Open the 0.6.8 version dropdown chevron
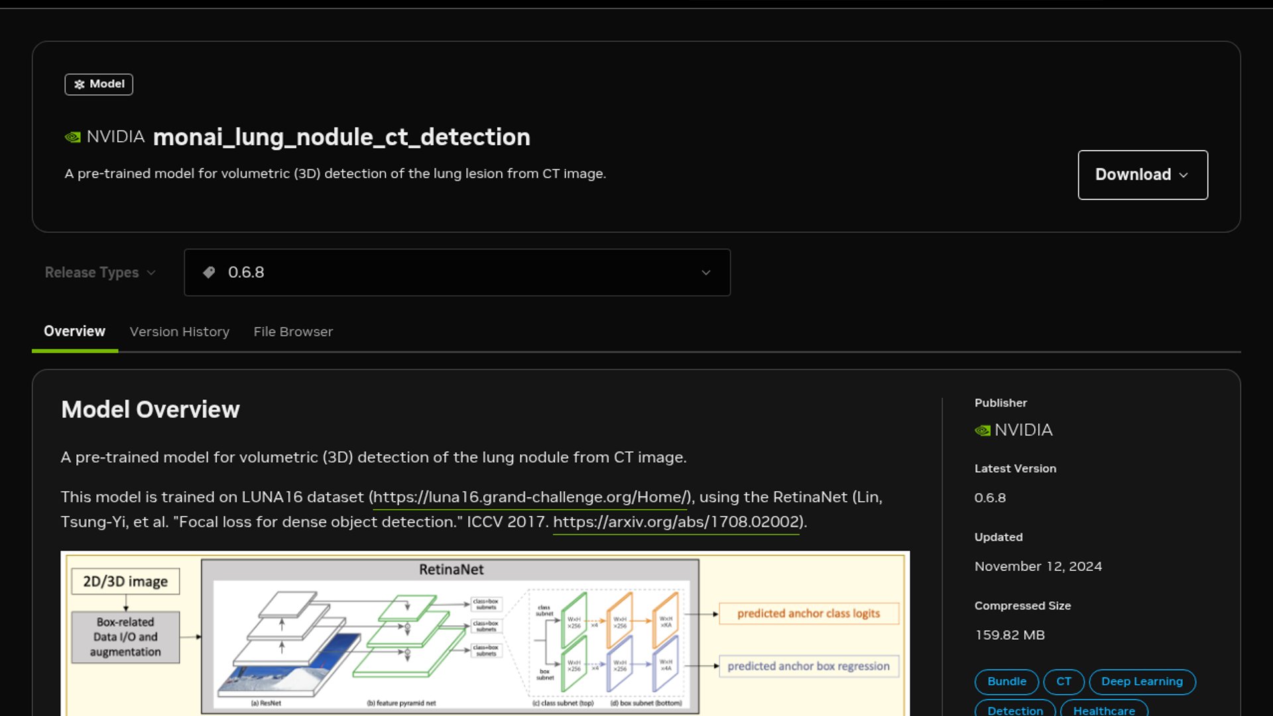Image resolution: width=1273 pixels, height=716 pixels. pos(705,272)
